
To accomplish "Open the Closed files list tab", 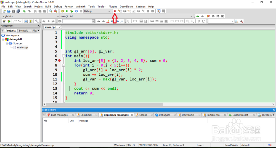I will tap(240, 115).
